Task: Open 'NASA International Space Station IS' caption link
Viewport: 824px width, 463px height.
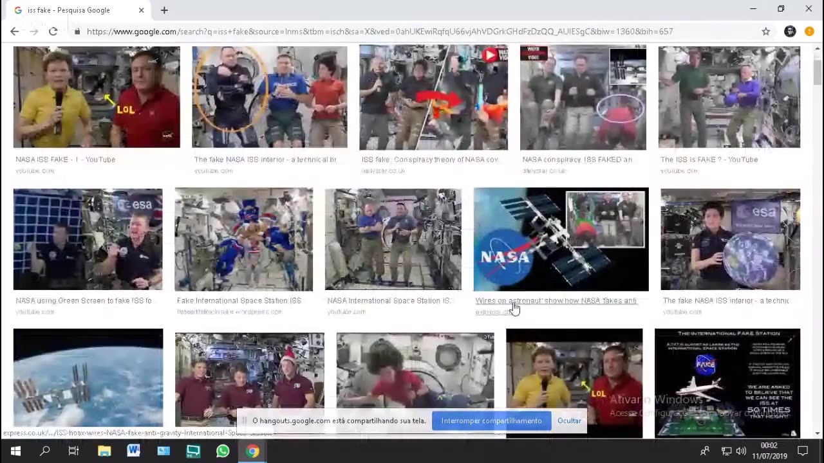Action: pyautogui.click(x=389, y=300)
